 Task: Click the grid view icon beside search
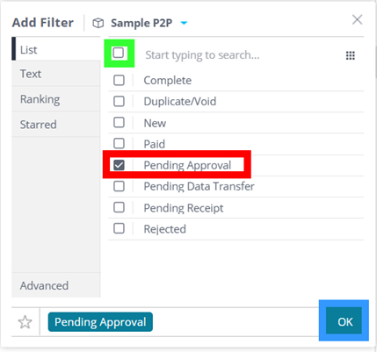[350, 55]
